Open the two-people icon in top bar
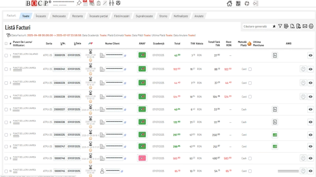This screenshot has height=177, width=316. pos(111,3)
